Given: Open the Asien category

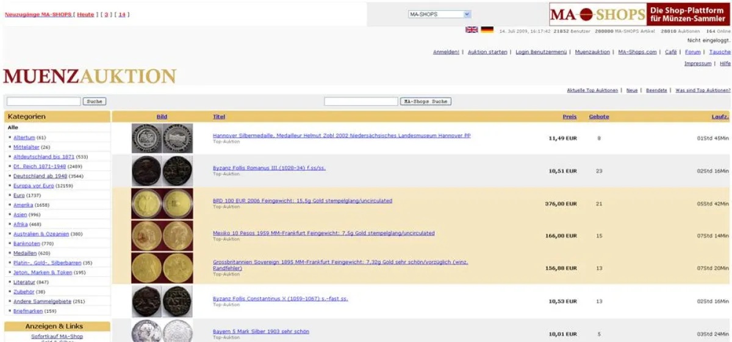Looking at the screenshot, I should (x=20, y=215).
